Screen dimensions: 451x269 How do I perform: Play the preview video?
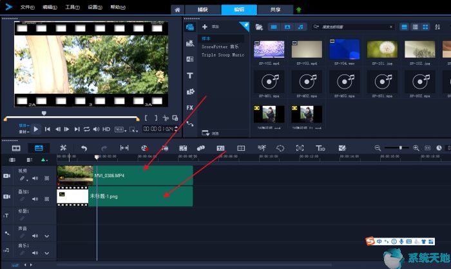point(36,129)
